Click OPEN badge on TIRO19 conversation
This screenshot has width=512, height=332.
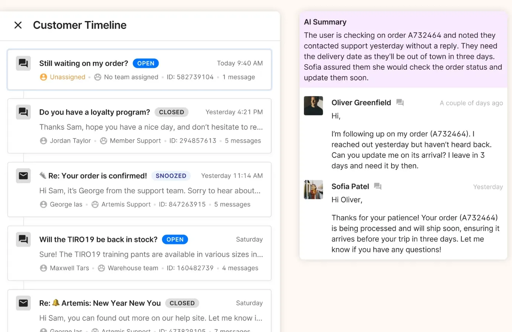175,240
